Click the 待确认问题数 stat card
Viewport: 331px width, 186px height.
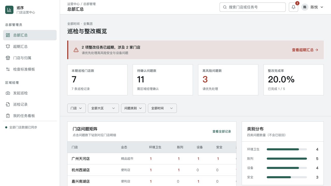[163, 80]
